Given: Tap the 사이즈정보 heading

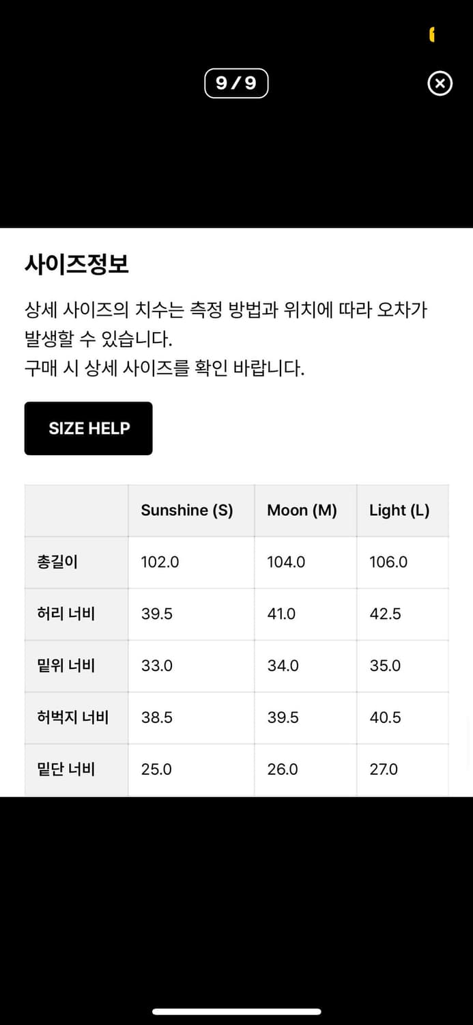Looking at the screenshot, I should pos(76,264).
